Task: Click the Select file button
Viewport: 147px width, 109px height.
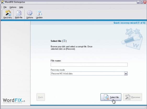Action: (x=111, y=97)
